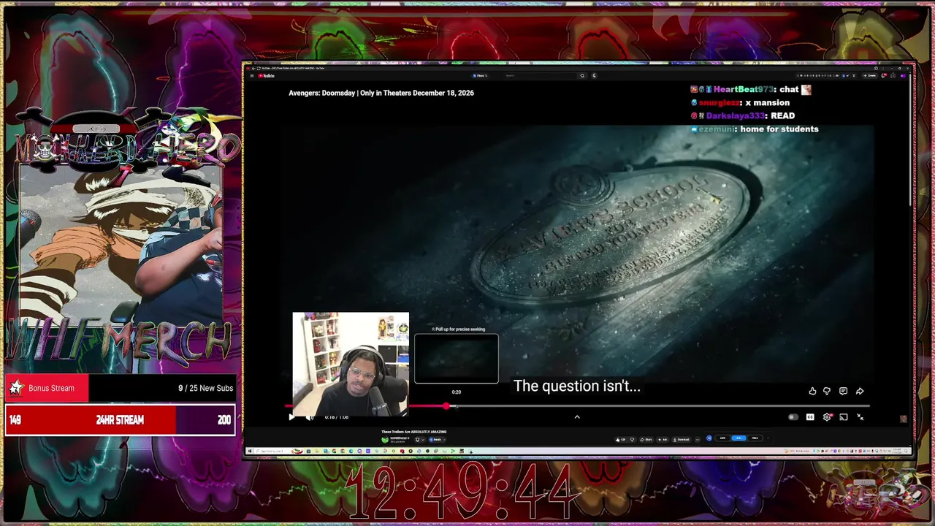Click the Create button on YouTube
Viewport: 935px width, 526px height.
coord(870,75)
